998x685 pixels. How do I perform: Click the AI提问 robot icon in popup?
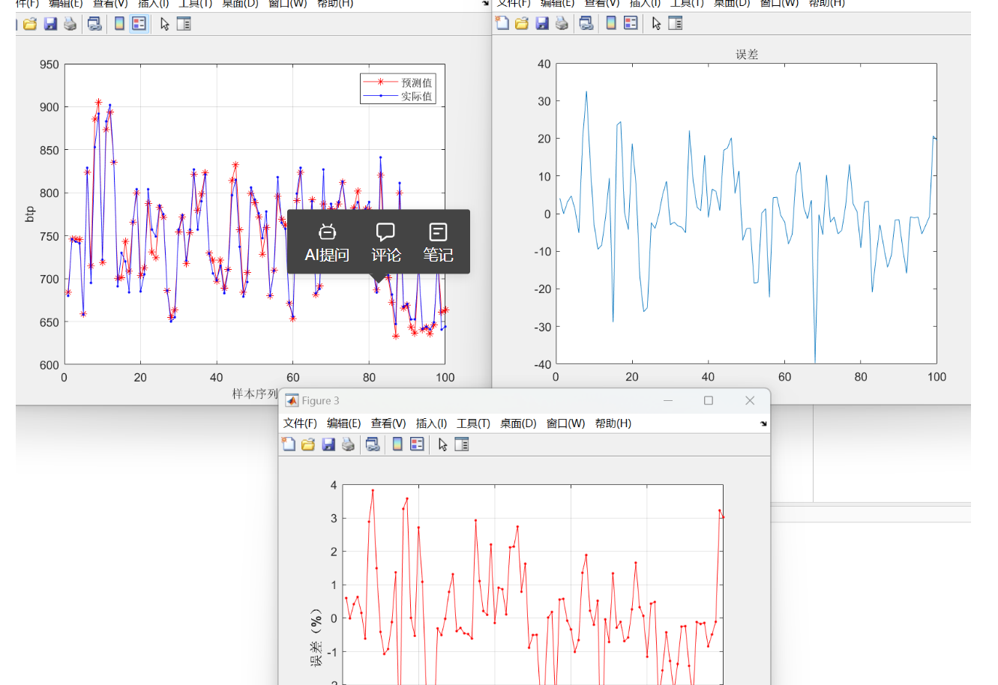327,232
